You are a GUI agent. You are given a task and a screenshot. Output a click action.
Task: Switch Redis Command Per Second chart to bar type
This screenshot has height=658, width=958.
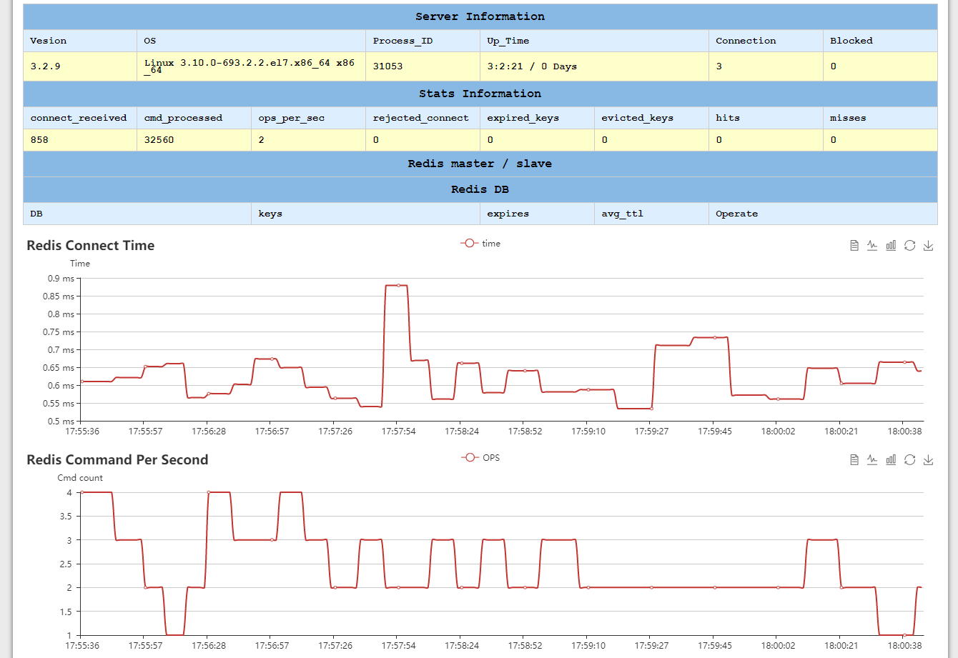click(x=891, y=460)
